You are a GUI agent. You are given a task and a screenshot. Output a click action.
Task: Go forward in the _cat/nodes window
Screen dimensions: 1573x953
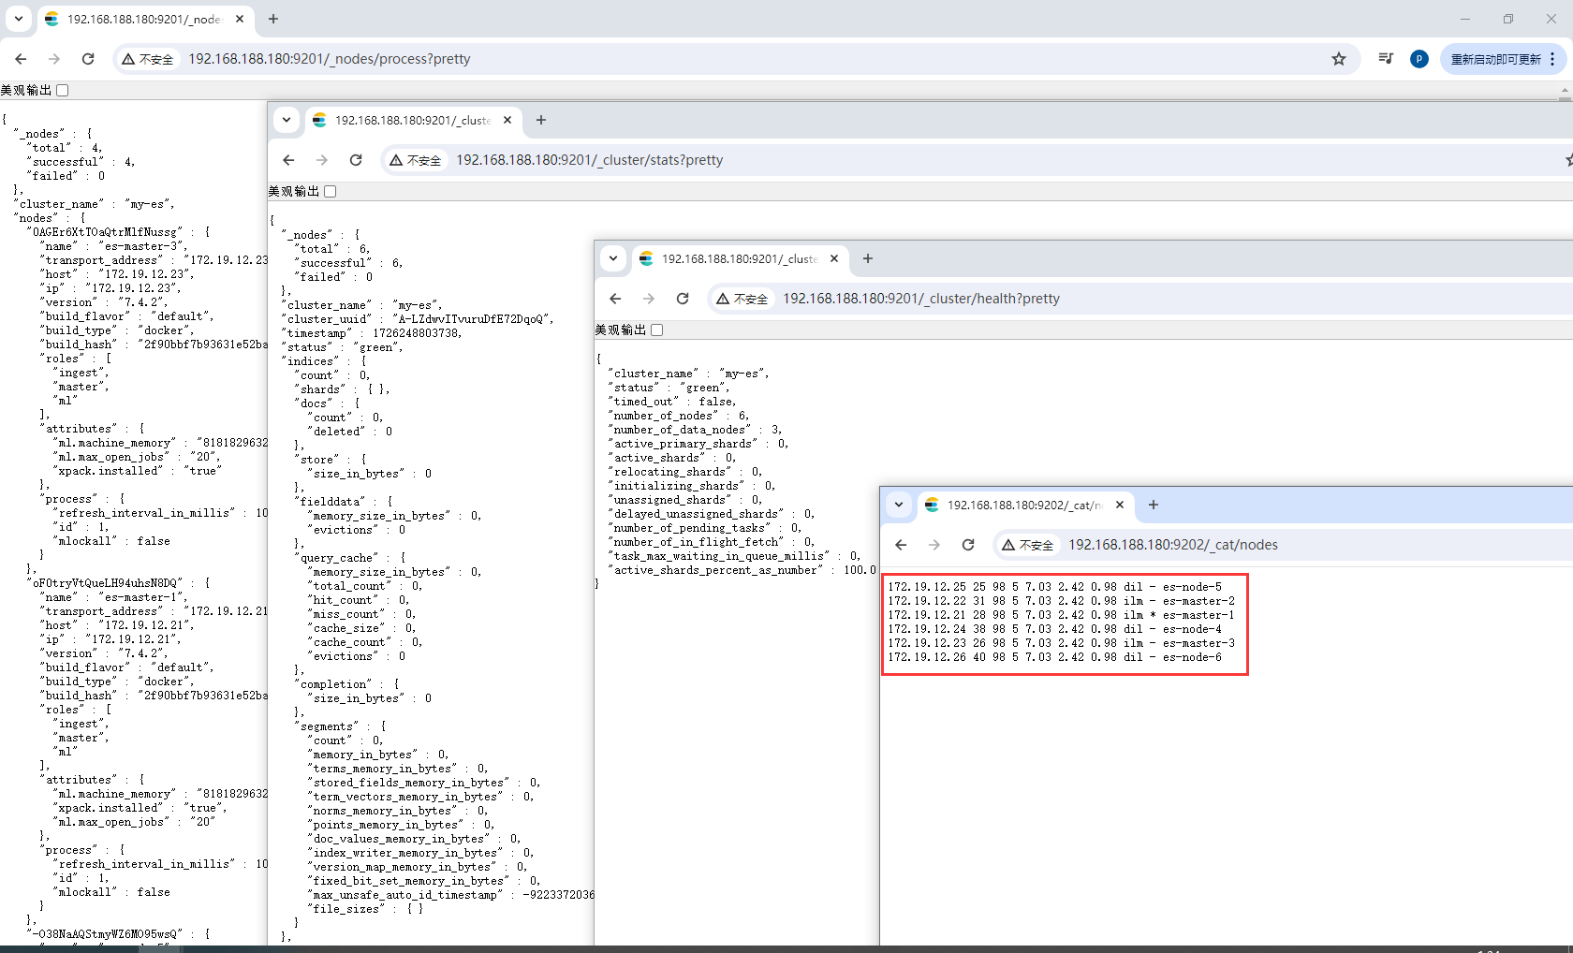coord(934,545)
